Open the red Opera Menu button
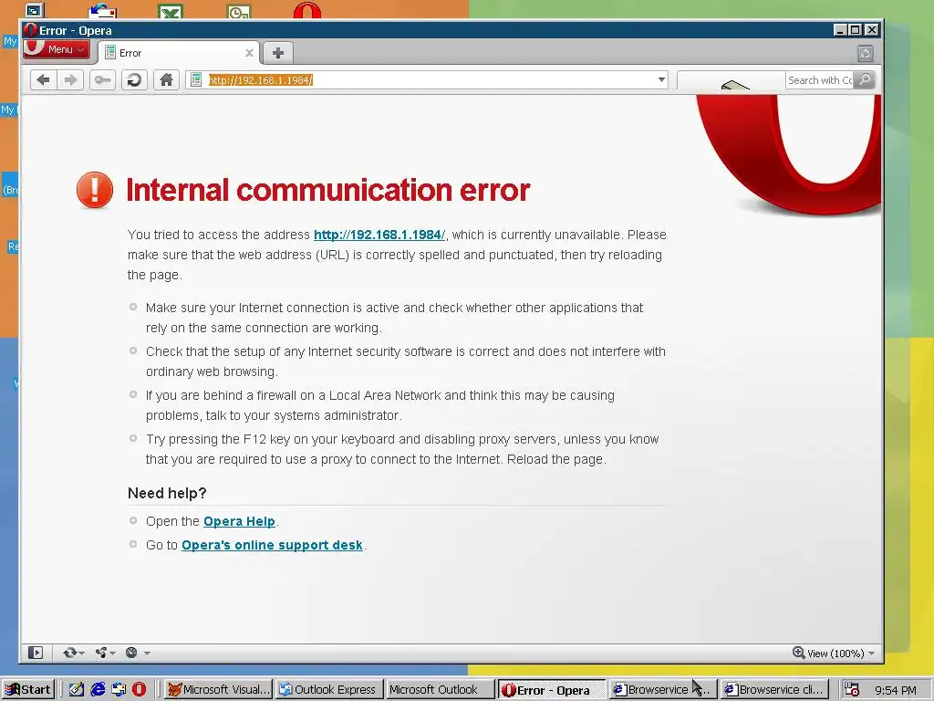The height and width of the screenshot is (701, 934). click(57, 49)
